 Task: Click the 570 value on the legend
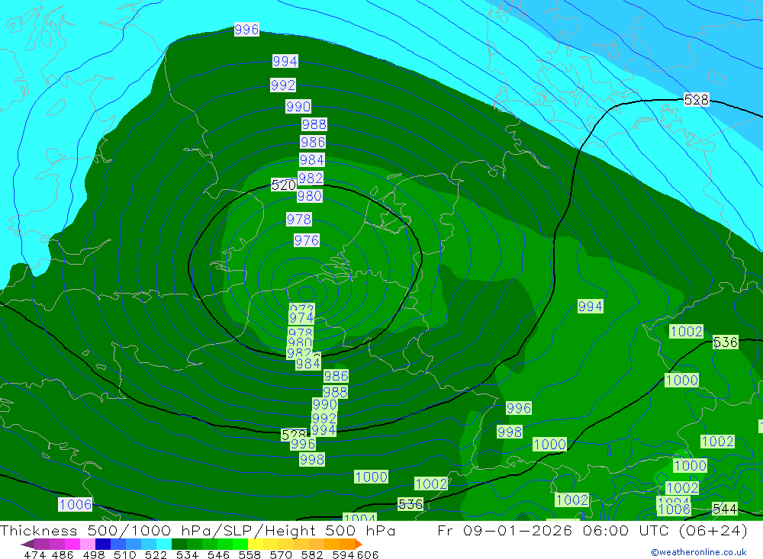click(x=281, y=554)
